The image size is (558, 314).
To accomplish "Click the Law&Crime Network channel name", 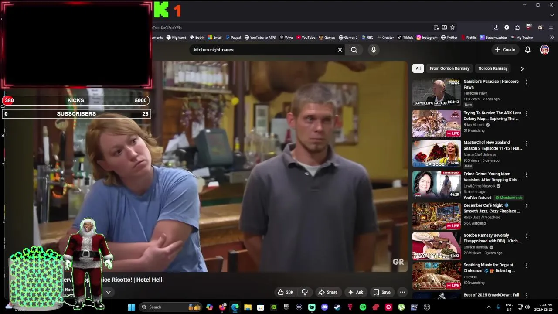I will point(479,186).
